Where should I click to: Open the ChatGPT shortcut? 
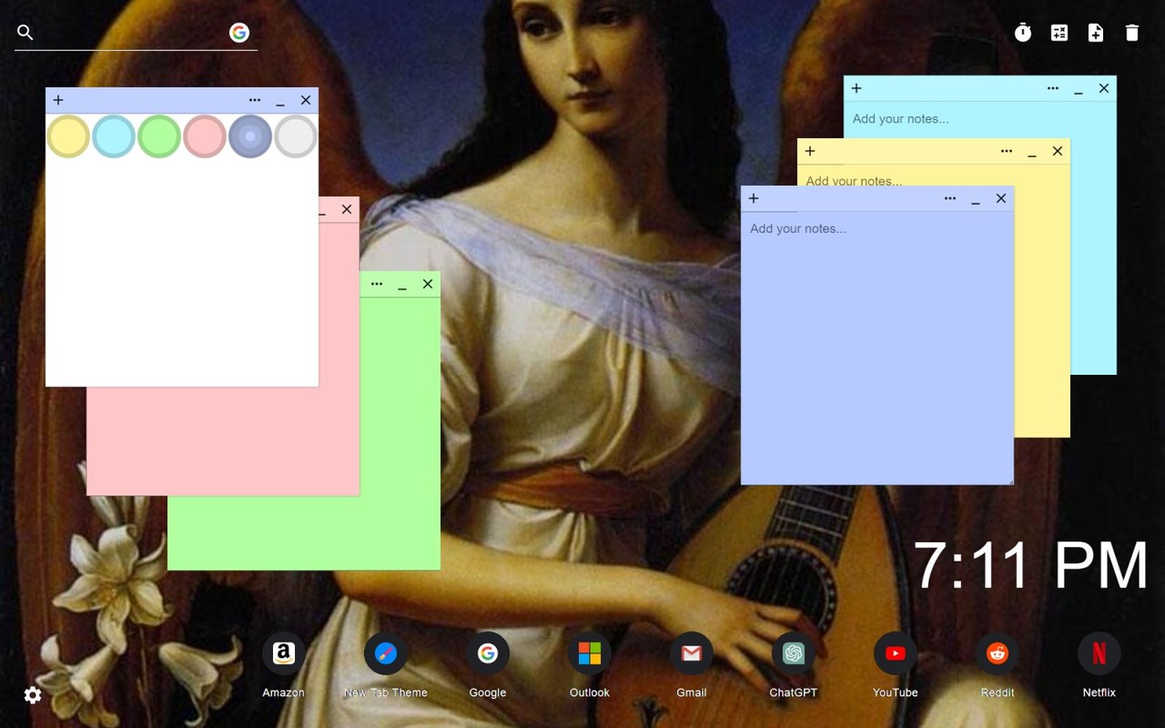[794, 665]
